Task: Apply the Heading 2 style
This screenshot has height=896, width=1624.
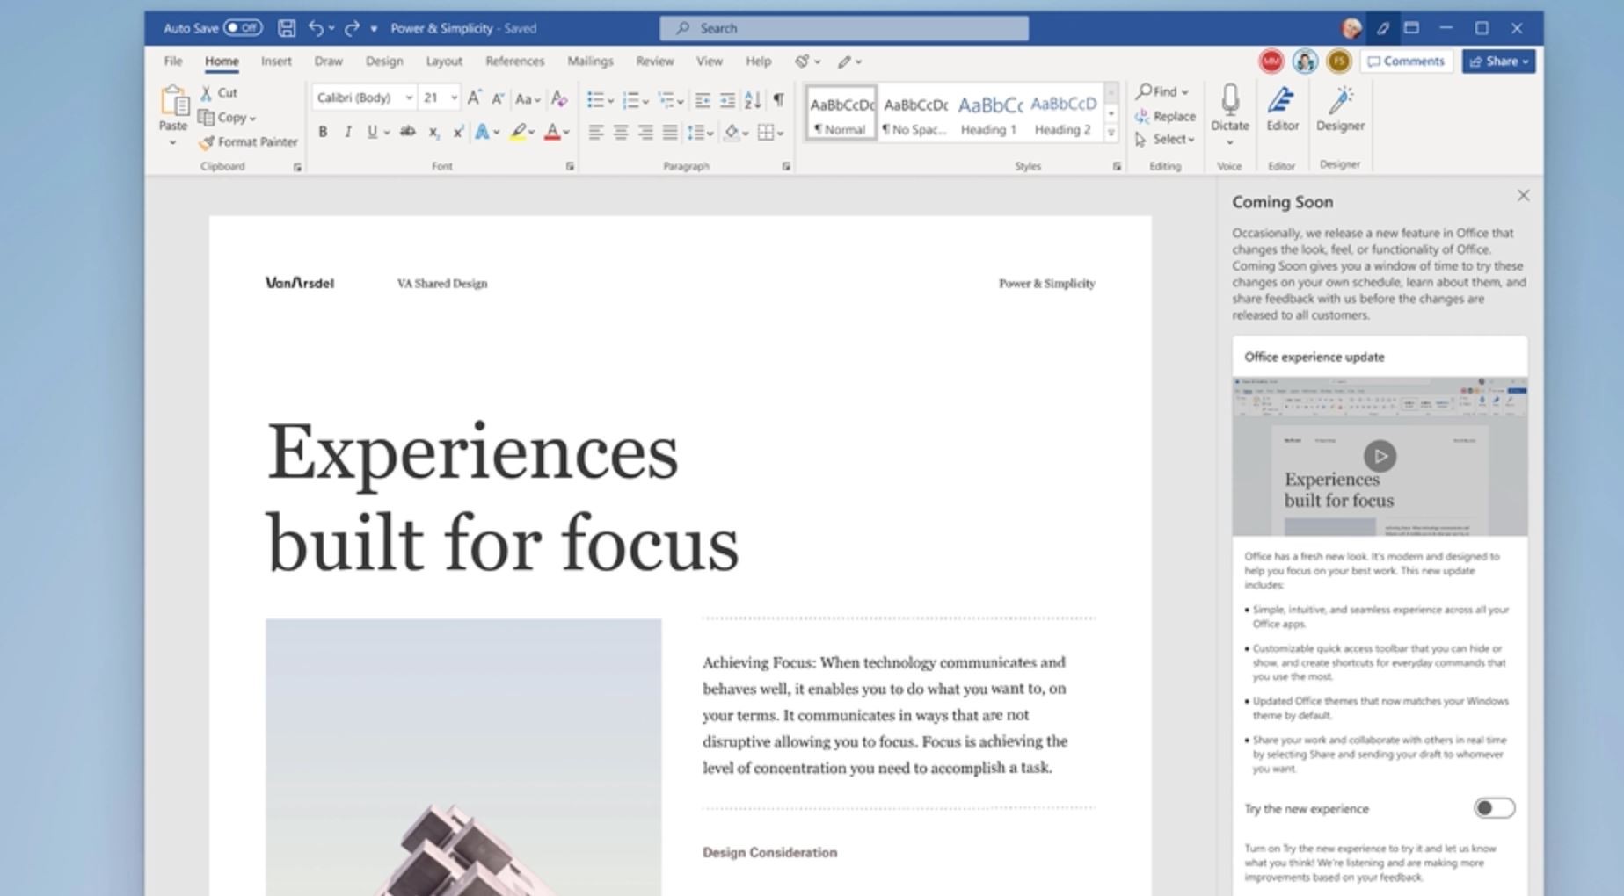Action: [1063, 113]
